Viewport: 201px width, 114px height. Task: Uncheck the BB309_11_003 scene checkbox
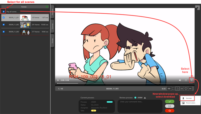[4, 32]
